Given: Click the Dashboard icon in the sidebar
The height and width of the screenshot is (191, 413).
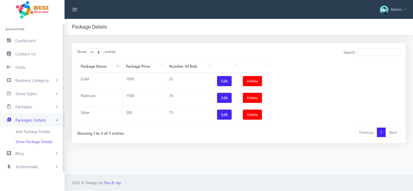Looking at the screenshot, I should click(x=9, y=41).
